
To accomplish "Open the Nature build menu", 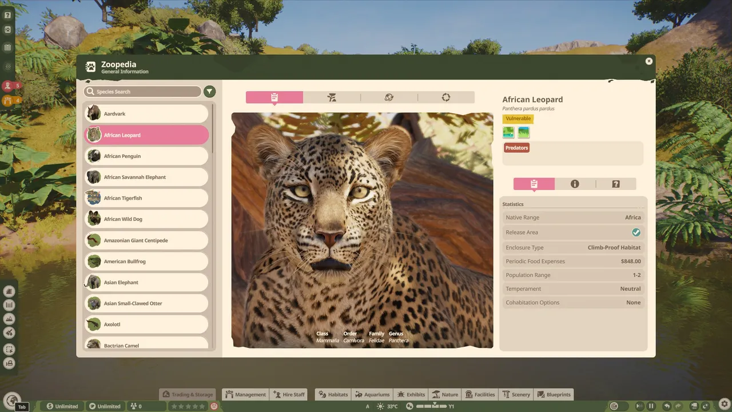I will (445, 394).
